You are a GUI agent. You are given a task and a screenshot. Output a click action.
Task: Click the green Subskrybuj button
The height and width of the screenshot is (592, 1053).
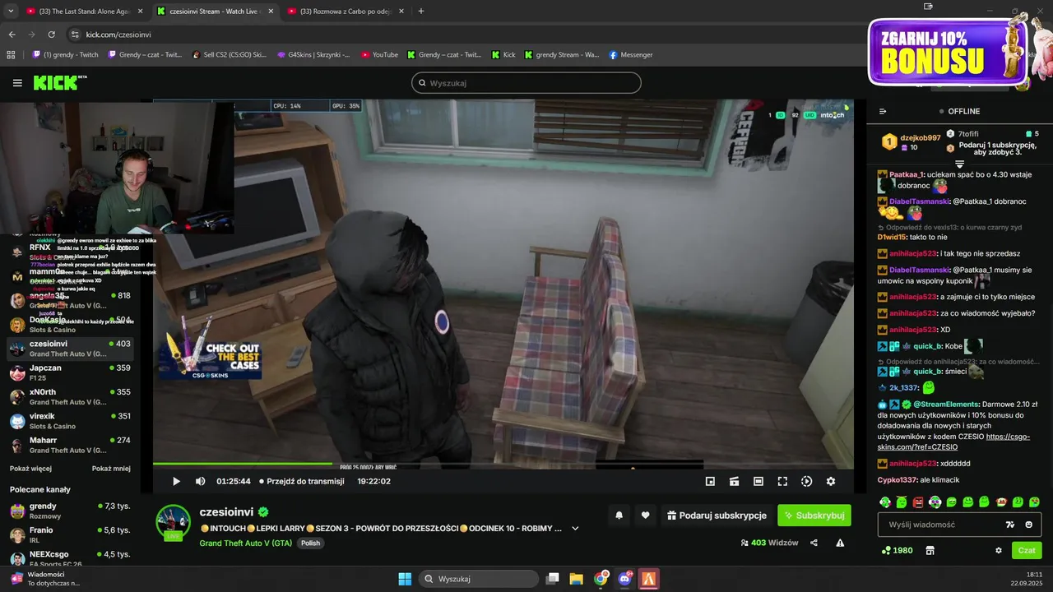[814, 516]
